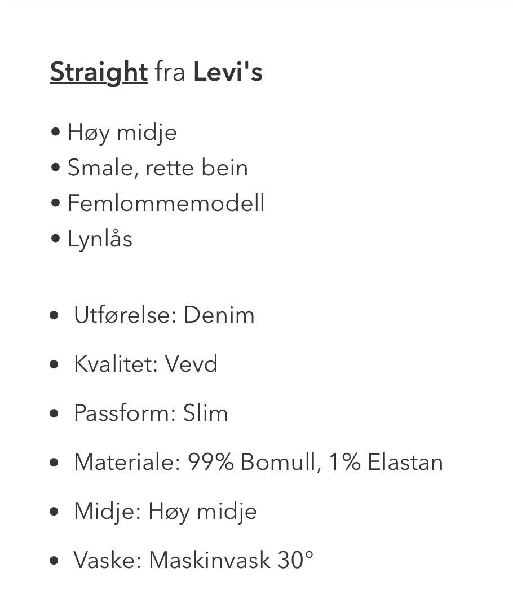Image resolution: width=513 pixels, height=590 pixels.
Task: Select the first Høy midje bullet line
Action: click(x=122, y=133)
